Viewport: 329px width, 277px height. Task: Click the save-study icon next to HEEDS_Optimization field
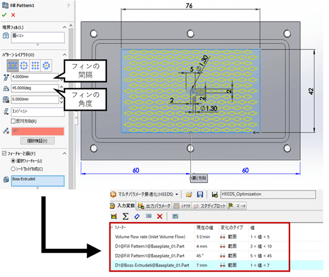point(215,195)
